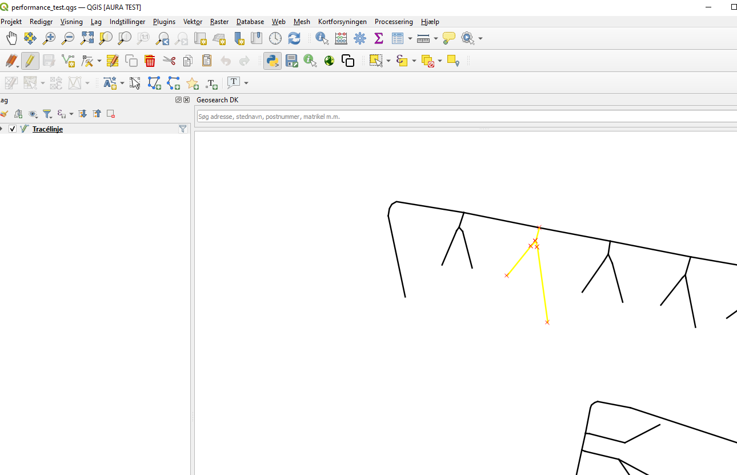Refresh the map canvas
Viewport: 737px width, 475px height.
[294, 38]
